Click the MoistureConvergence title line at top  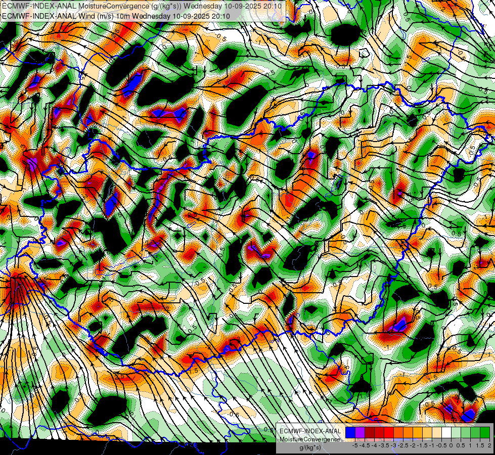[x=142, y=6]
